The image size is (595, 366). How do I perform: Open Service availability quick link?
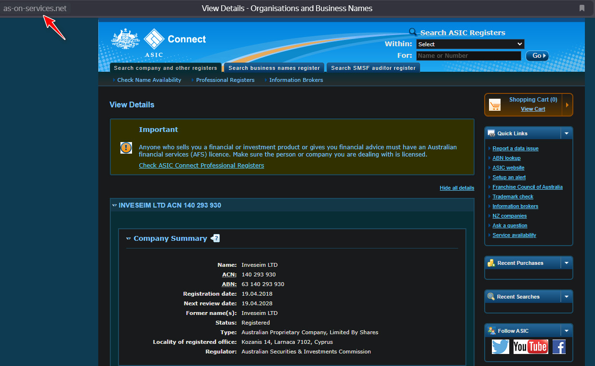[514, 235]
